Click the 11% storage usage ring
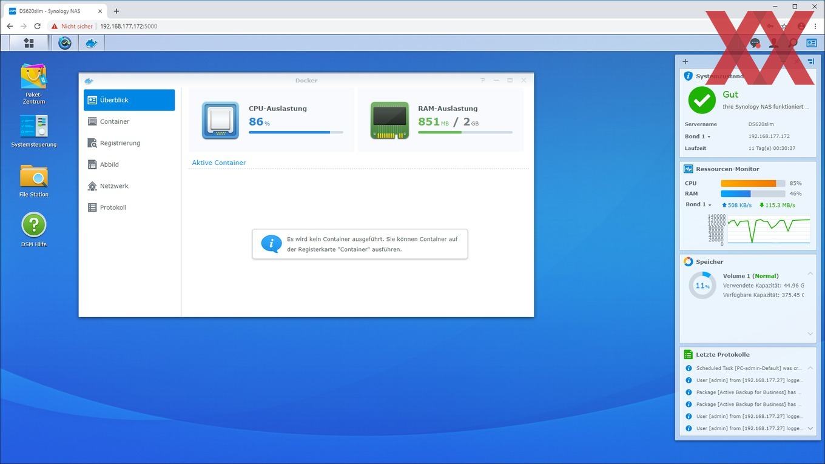 702,285
